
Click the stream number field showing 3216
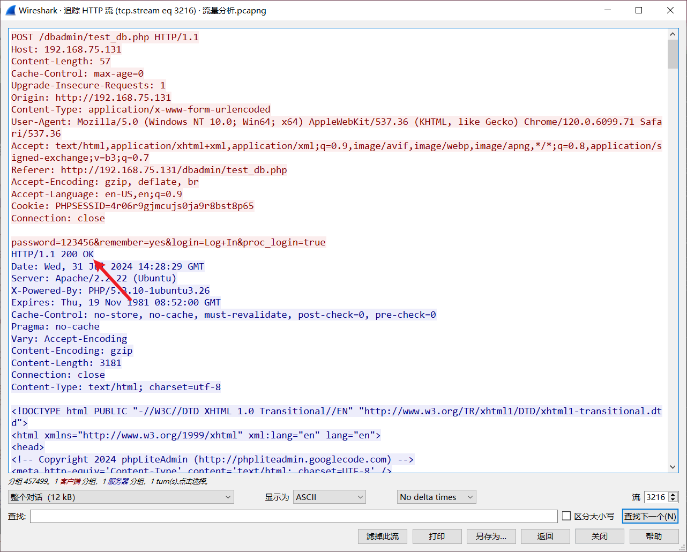point(656,497)
